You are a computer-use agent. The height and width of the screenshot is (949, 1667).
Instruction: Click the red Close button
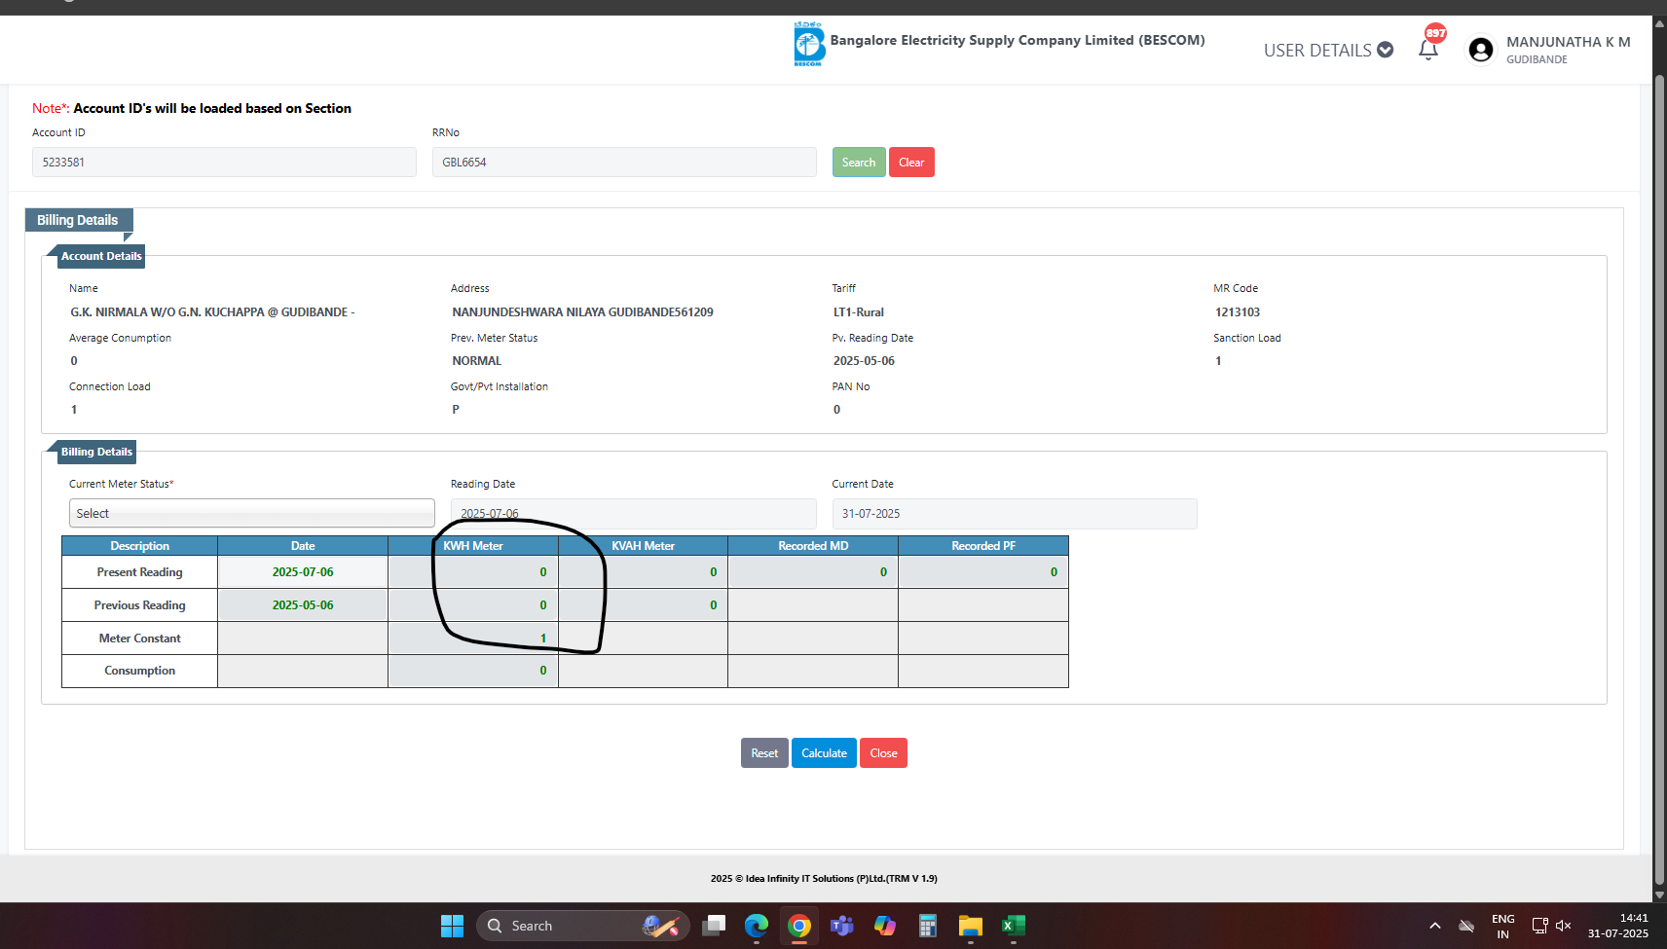pyautogui.click(x=883, y=753)
